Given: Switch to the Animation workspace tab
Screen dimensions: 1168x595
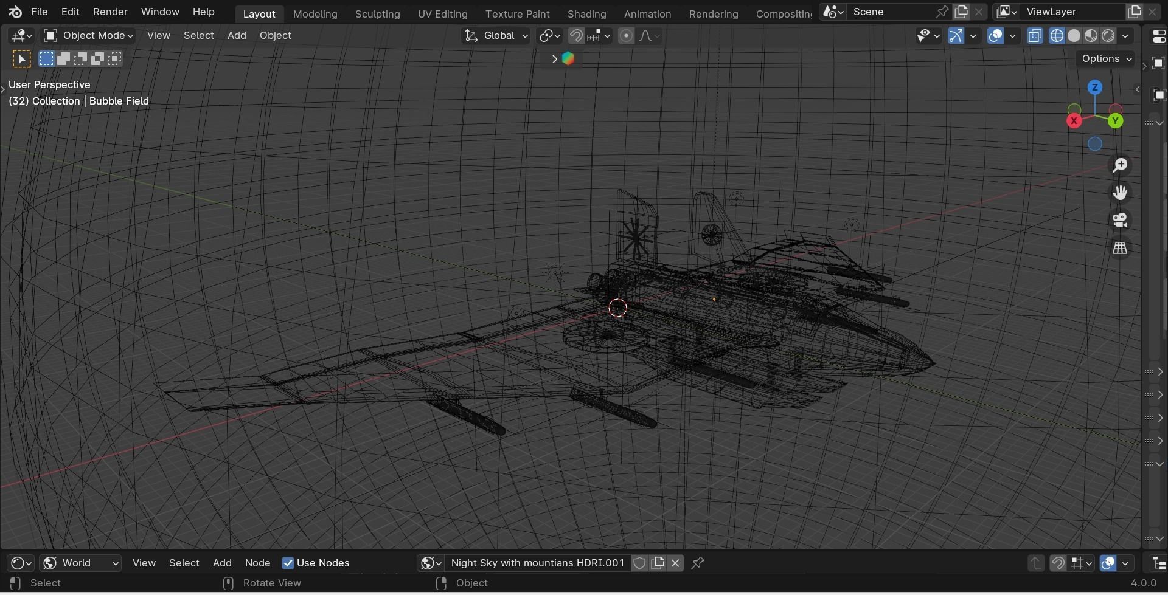Looking at the screenshot, I should click(647, 13).
